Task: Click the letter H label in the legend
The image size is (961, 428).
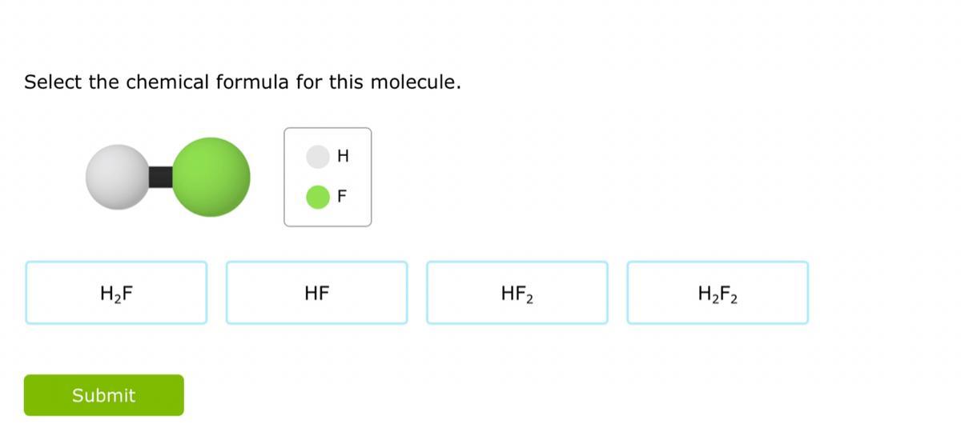Action: pos(343,157)
